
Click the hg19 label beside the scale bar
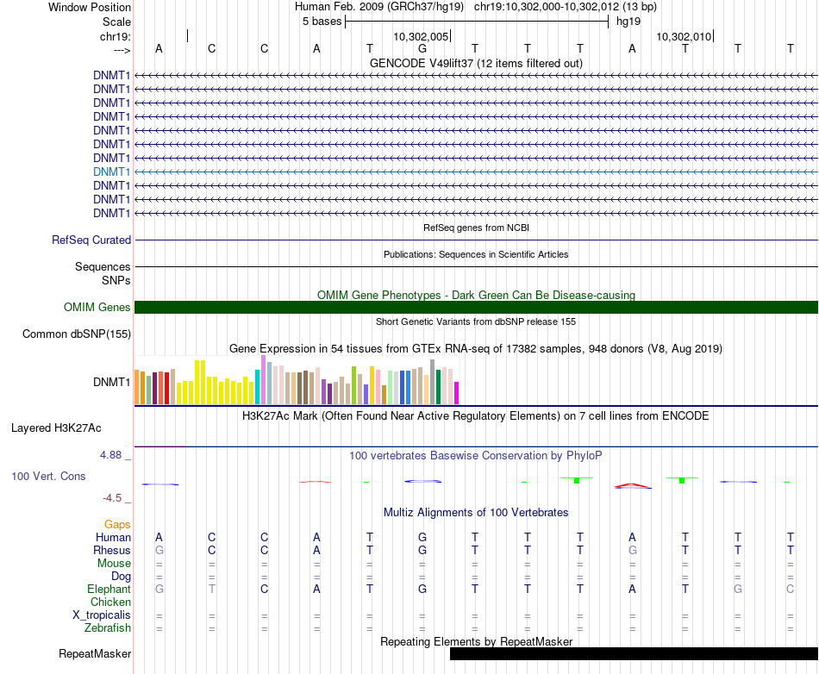[x=628, y=22]
